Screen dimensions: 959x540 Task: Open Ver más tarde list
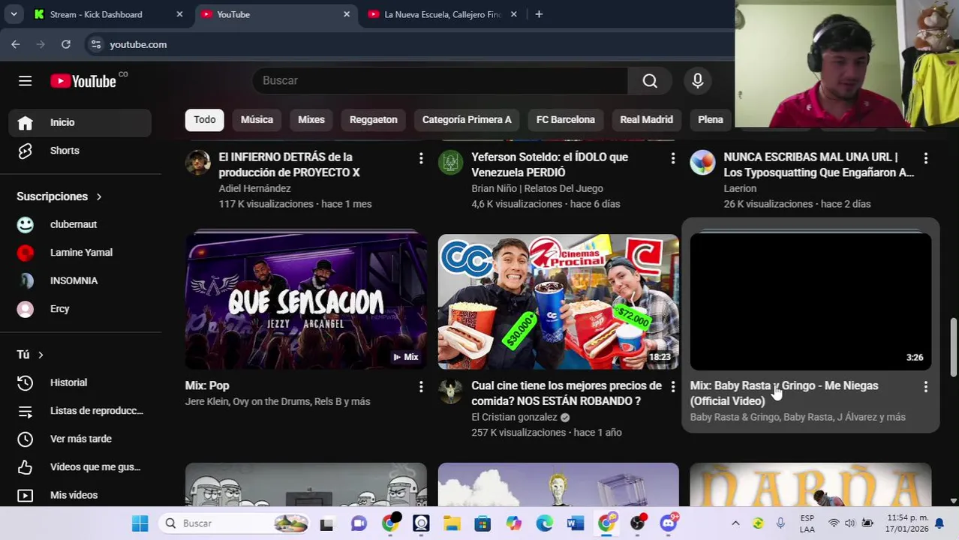[80, 439]
